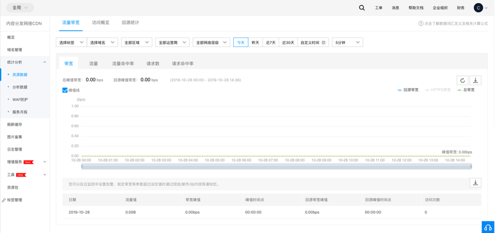This screenshot has width=495, height=233.
Task: Open the headset support chat icon
Action: [x=488, y=227]
